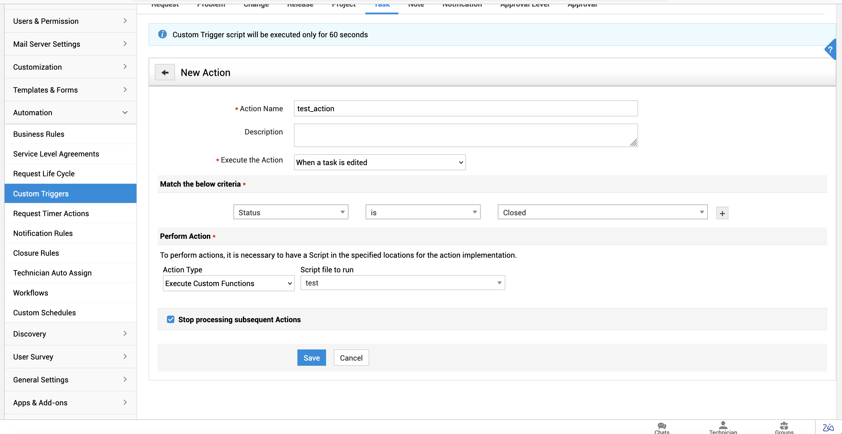842x434 pixels.
Task: Expand the Action Type dropdown
Action: (x=229, y=283)
